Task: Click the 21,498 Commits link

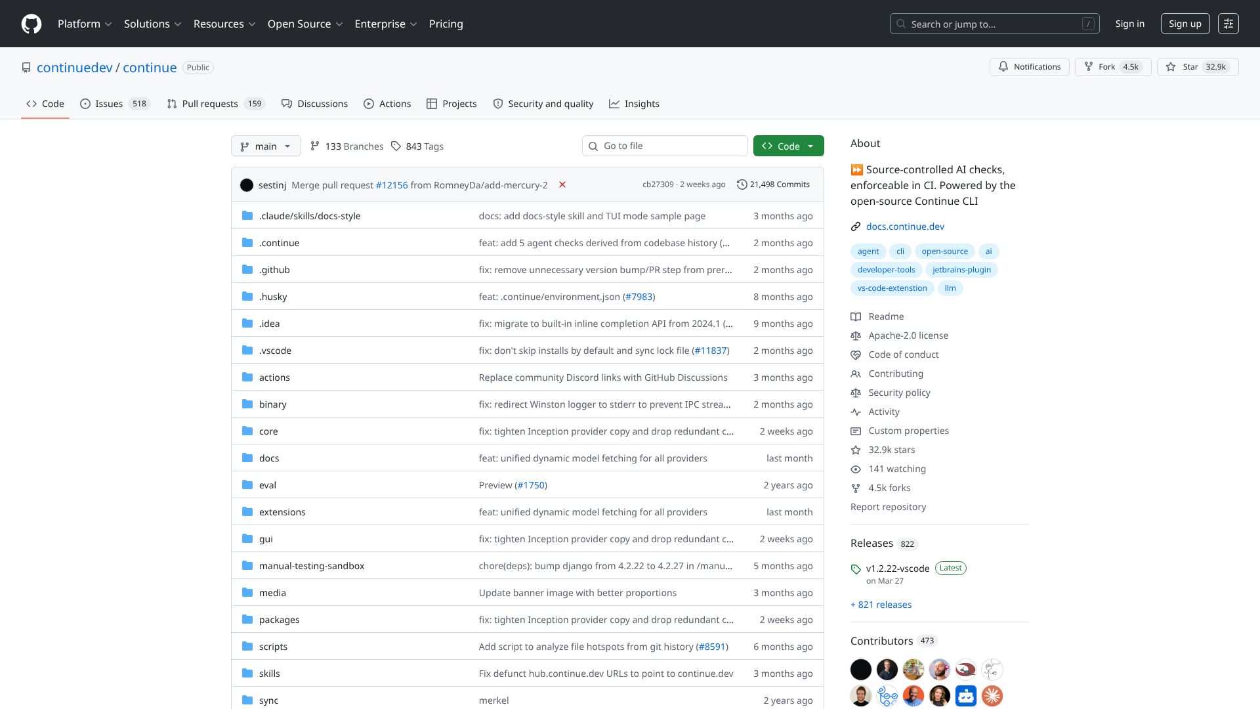Action: 773,184
